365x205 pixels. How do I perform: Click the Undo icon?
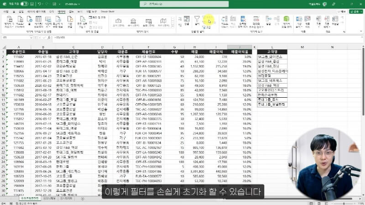(x=39, y=4)
